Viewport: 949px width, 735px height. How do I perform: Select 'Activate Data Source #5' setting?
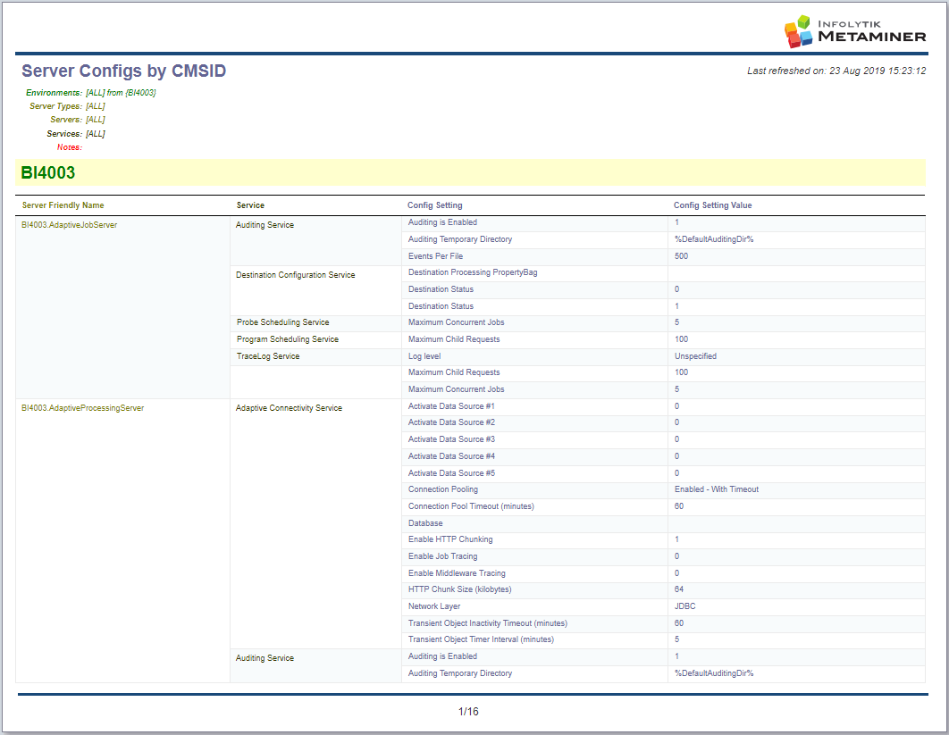451,473
